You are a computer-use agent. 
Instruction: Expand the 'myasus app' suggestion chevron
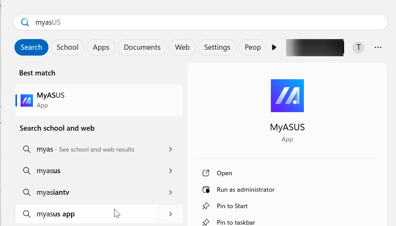click(x=170, y=214)
